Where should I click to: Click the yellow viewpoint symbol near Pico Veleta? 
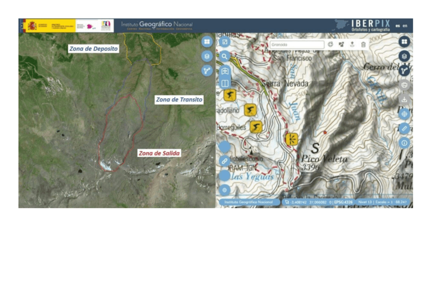(x=292, y=139)
